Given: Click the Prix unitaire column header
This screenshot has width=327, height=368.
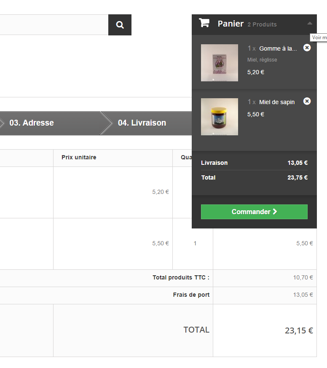Looking at the screenshot, I should [79, 157].
